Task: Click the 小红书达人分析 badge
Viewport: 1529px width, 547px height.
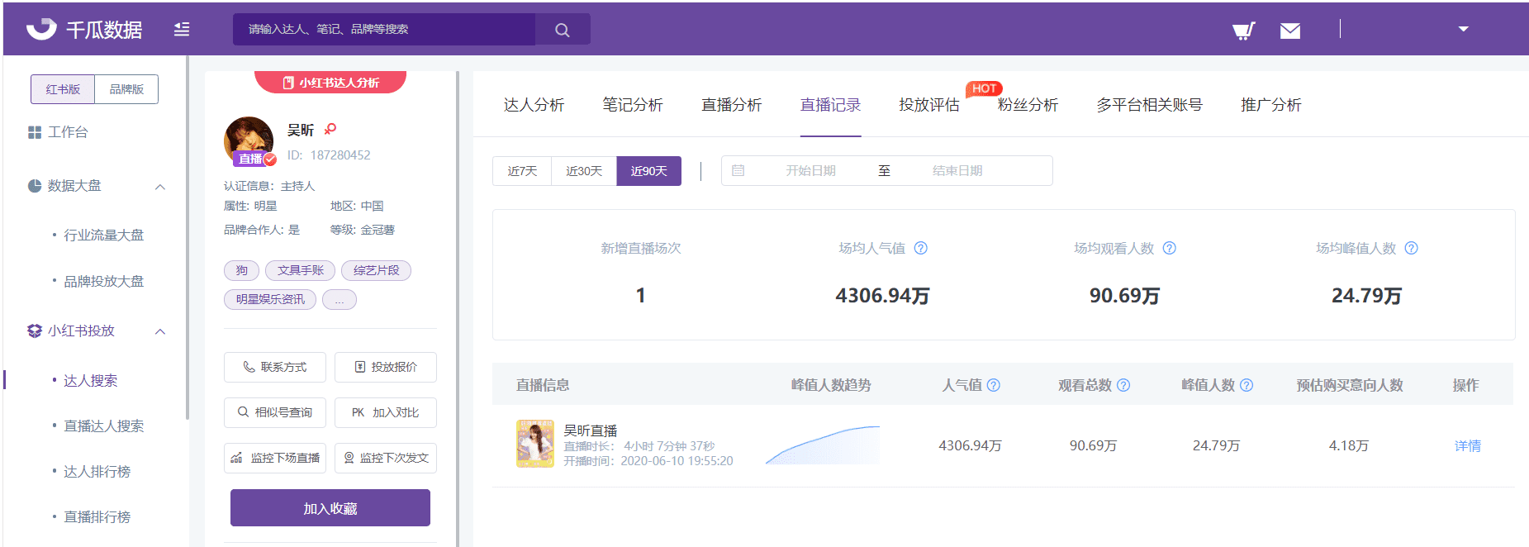Action: 330,83
